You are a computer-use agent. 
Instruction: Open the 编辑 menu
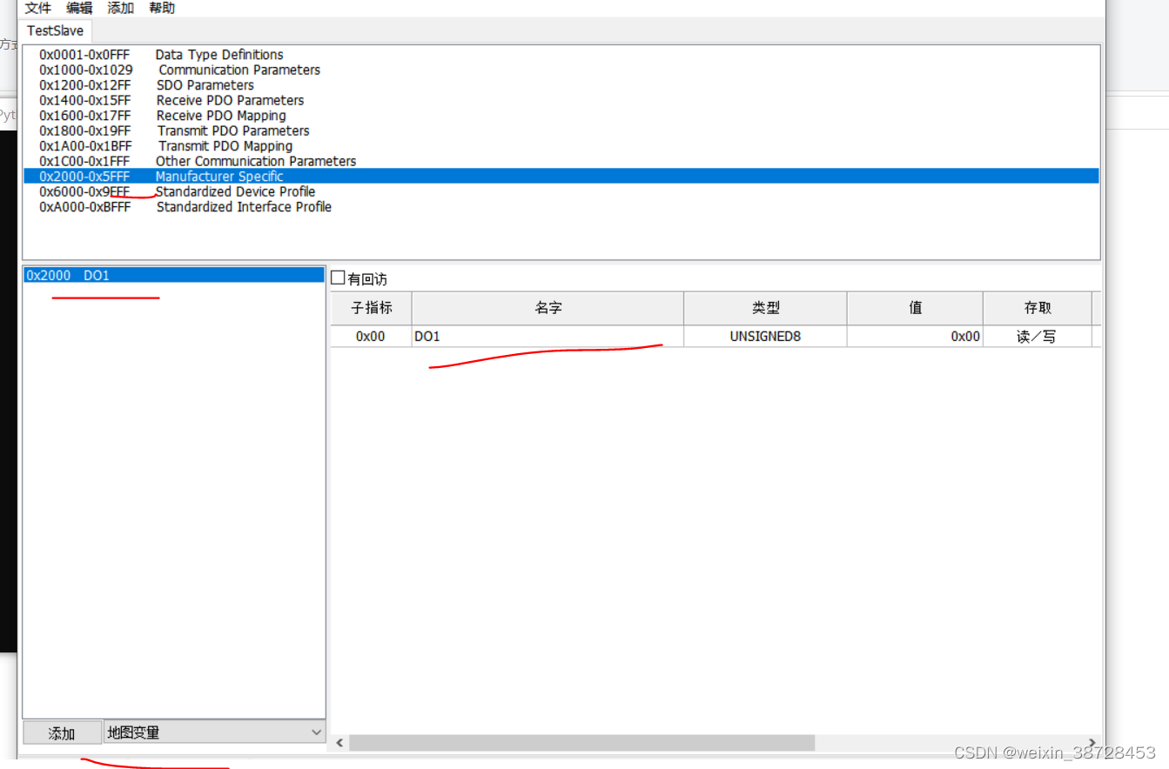click(79, 8)
